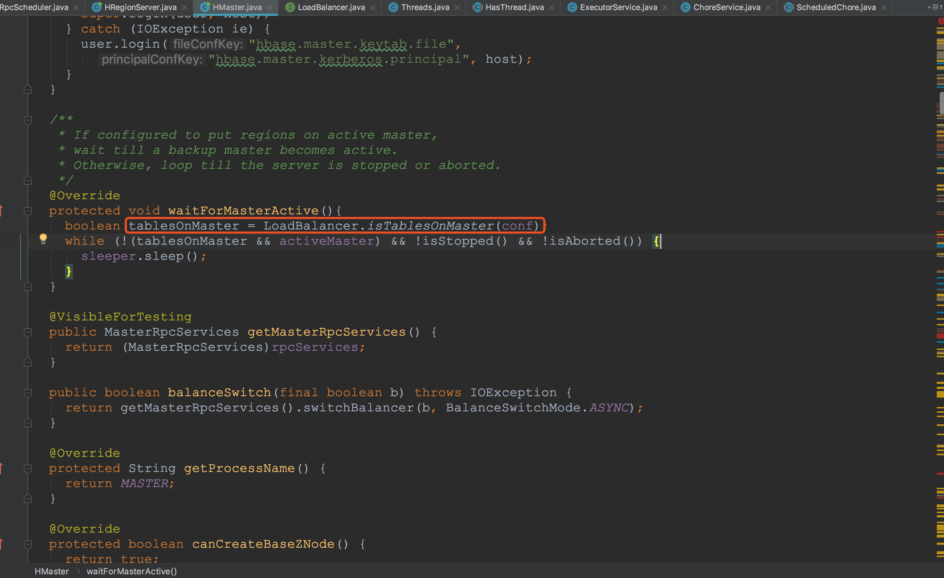Close the ScheduledChore.java tab
Screen dimensions: 944x578
point(884,7)
